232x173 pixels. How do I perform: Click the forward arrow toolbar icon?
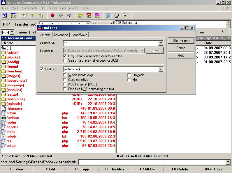pyautogui.click(x=69, y=15)
